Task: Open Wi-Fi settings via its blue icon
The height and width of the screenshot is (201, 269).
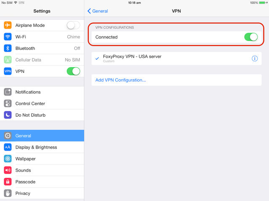Action: pos(8,37)
